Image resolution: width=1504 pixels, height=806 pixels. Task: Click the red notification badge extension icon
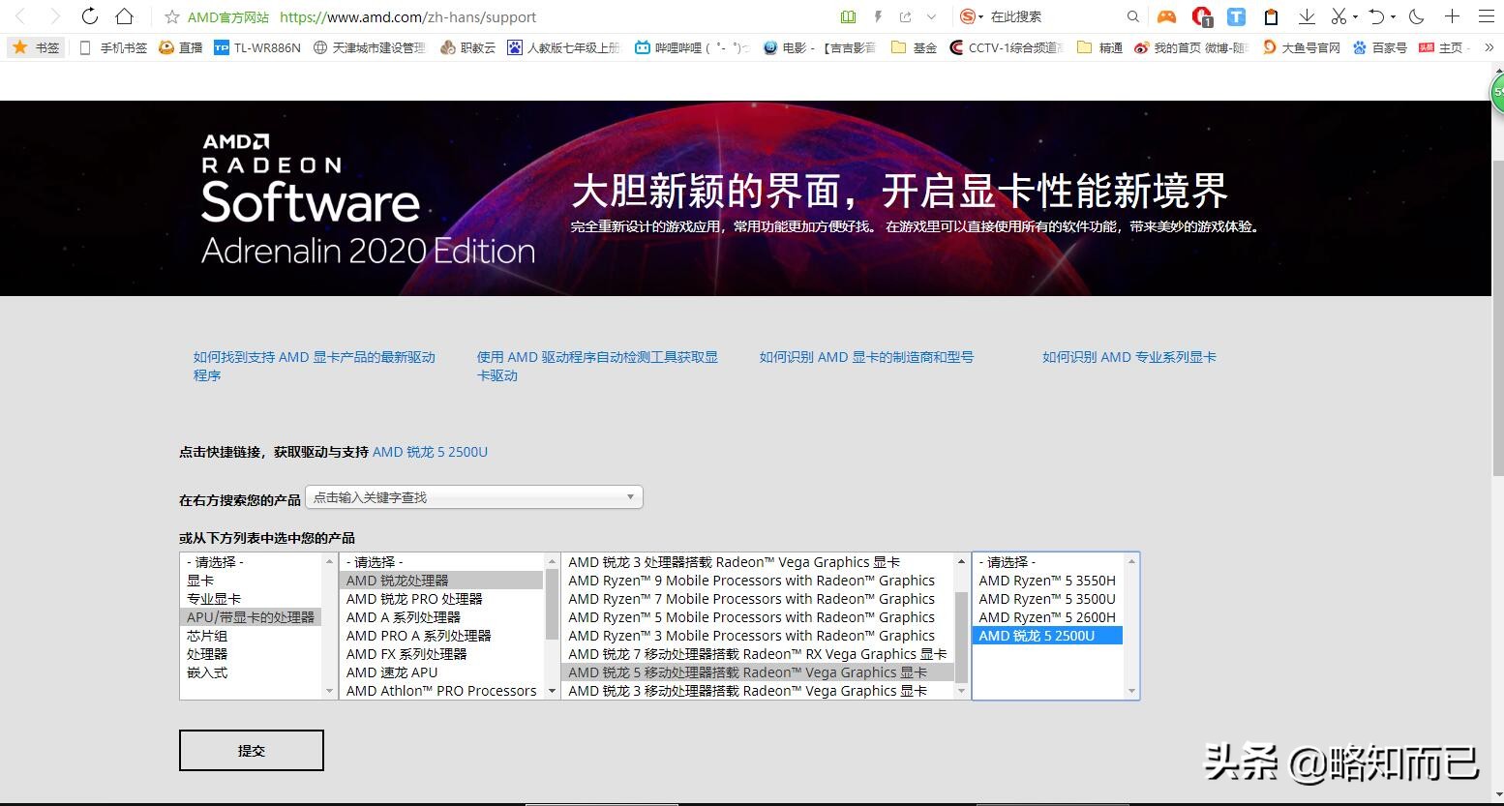point(1202,16)
